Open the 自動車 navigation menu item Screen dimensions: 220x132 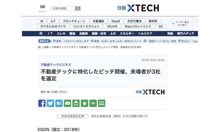click(x=83, y=34)
